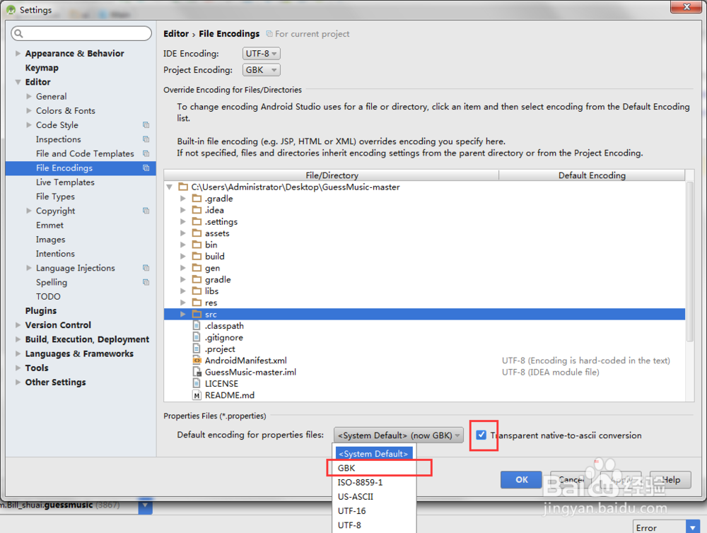Collapse the GuessMusic-master root node
The width and height of the screenshot is (707, 533).
pos(169,187)
